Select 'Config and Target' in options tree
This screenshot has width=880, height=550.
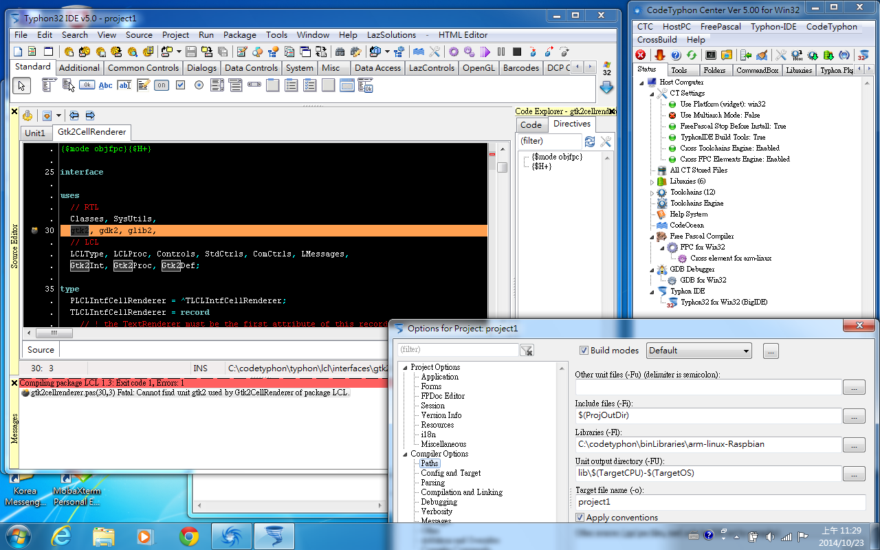[451, 473]
